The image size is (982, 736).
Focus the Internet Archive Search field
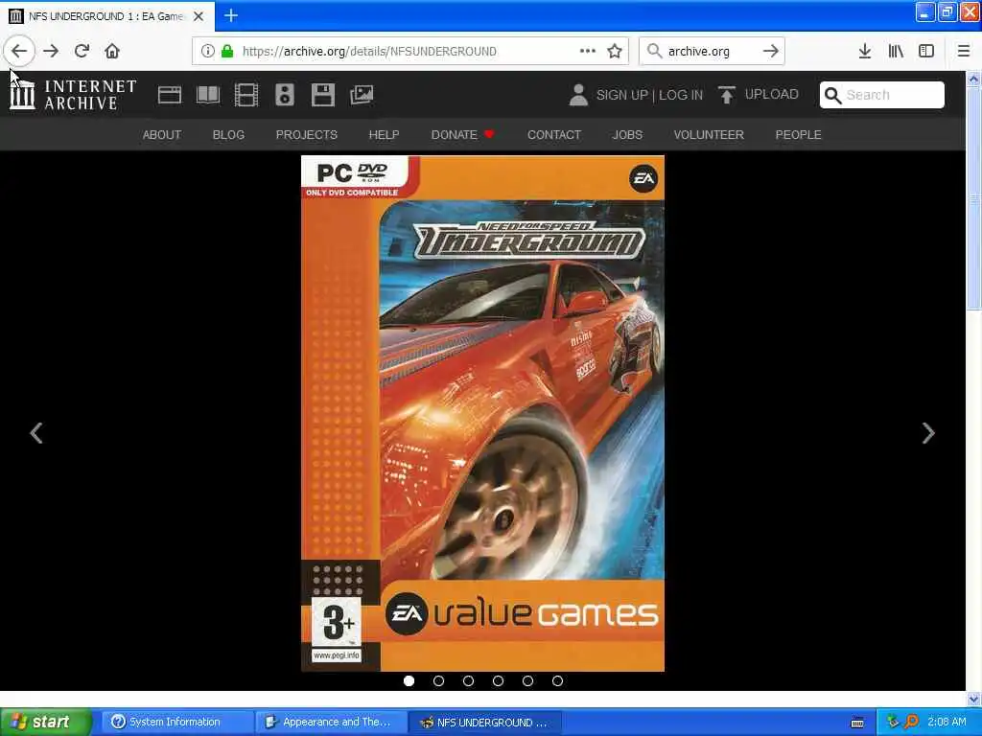882,95
